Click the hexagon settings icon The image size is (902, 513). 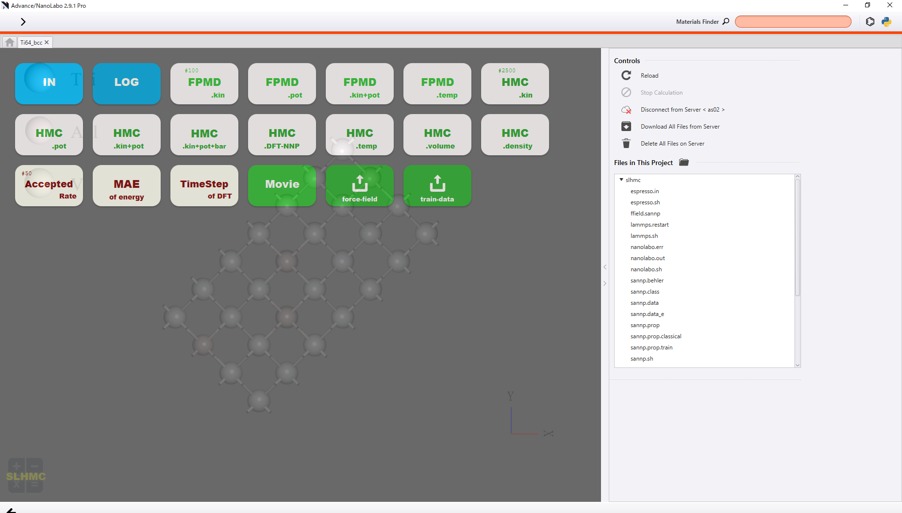pos(870,21)
